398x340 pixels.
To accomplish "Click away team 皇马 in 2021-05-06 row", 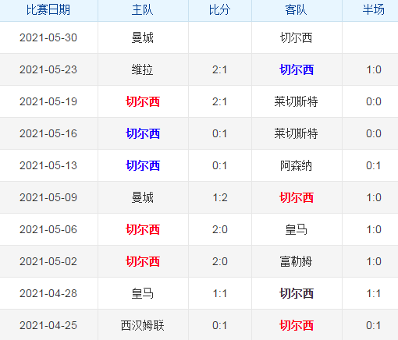I will click(x=296, y=229).
